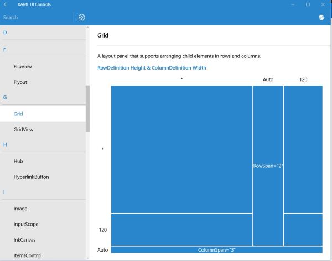Image resolution: width=332 pixels, height=261 pixels.
Task: Click the '120' column header label
Action: (303, 79)
